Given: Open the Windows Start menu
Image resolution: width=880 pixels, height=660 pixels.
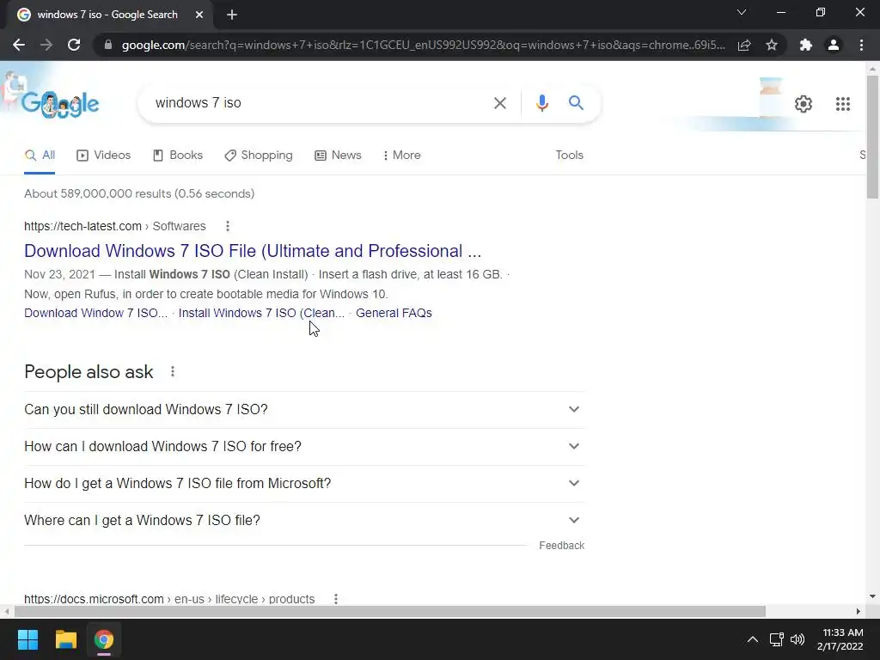Looking at the screenshot, I should click(x=27, y=639).
